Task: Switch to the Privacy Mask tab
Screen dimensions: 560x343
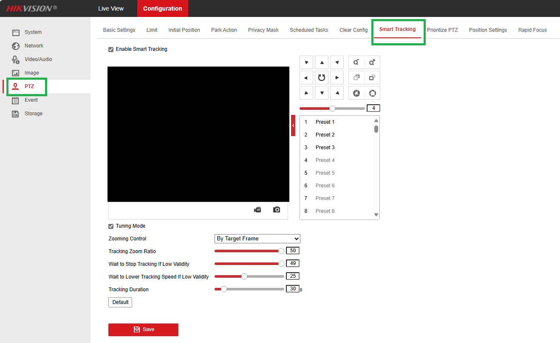Action: click(263, 30)
